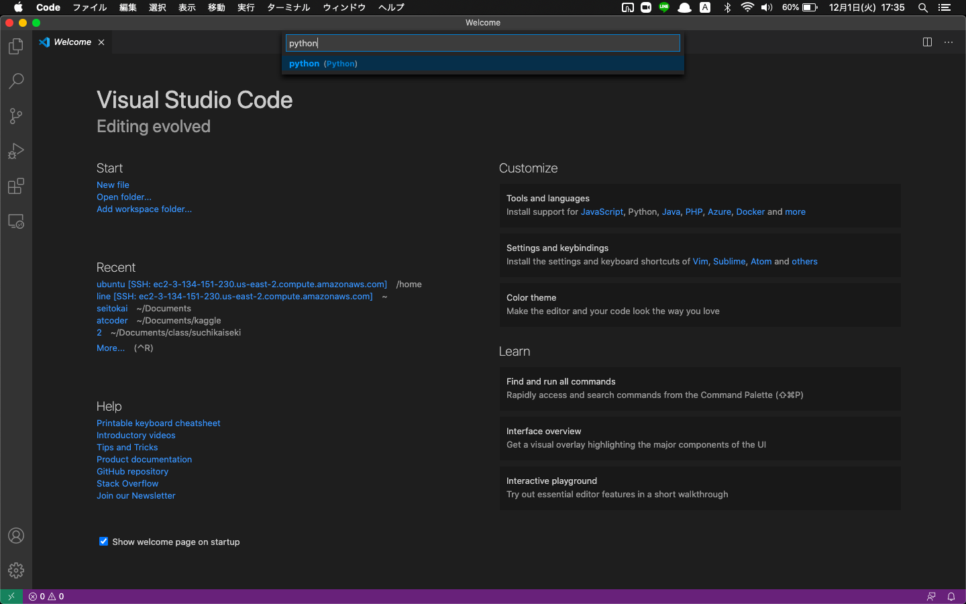Click Join our Newsletter link
Image resolution: width=966 pixels, height=604 pixels.
[136, 496]
